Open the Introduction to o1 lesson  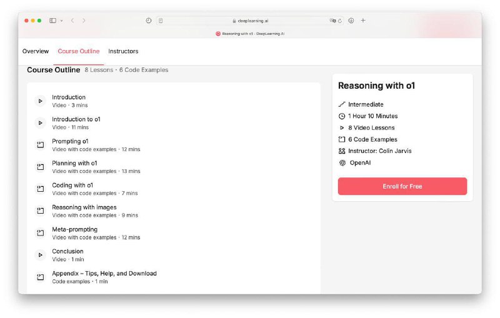(x=76, y=119)
